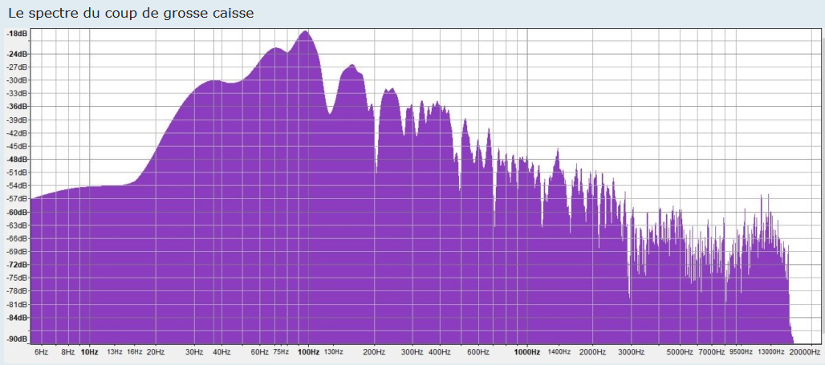Click the -51dB axis label
This screenshot has width=825, height=365.
[18, 172]
